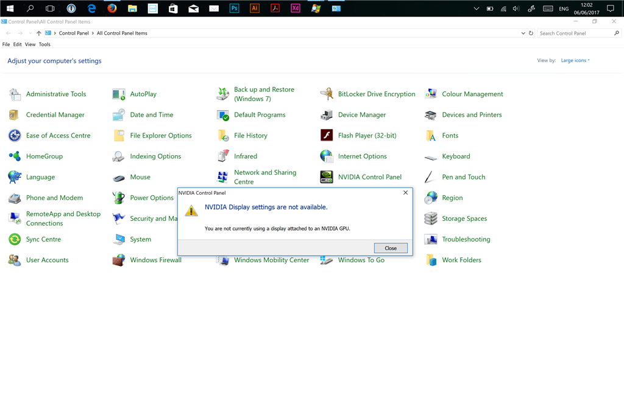
Task: Click the Indexing Options icon
Action: (119, 156)
